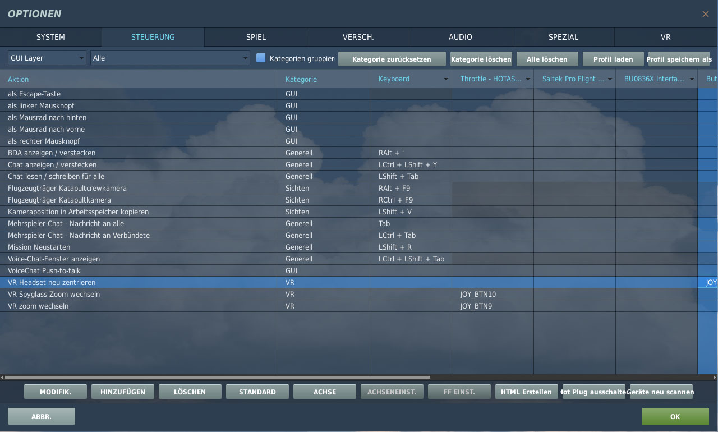Open the SPEZIAL tab

click(563, 37)
